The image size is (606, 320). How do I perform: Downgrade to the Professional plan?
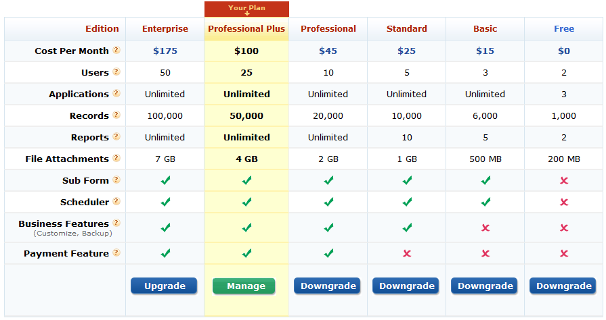point(328,286)
